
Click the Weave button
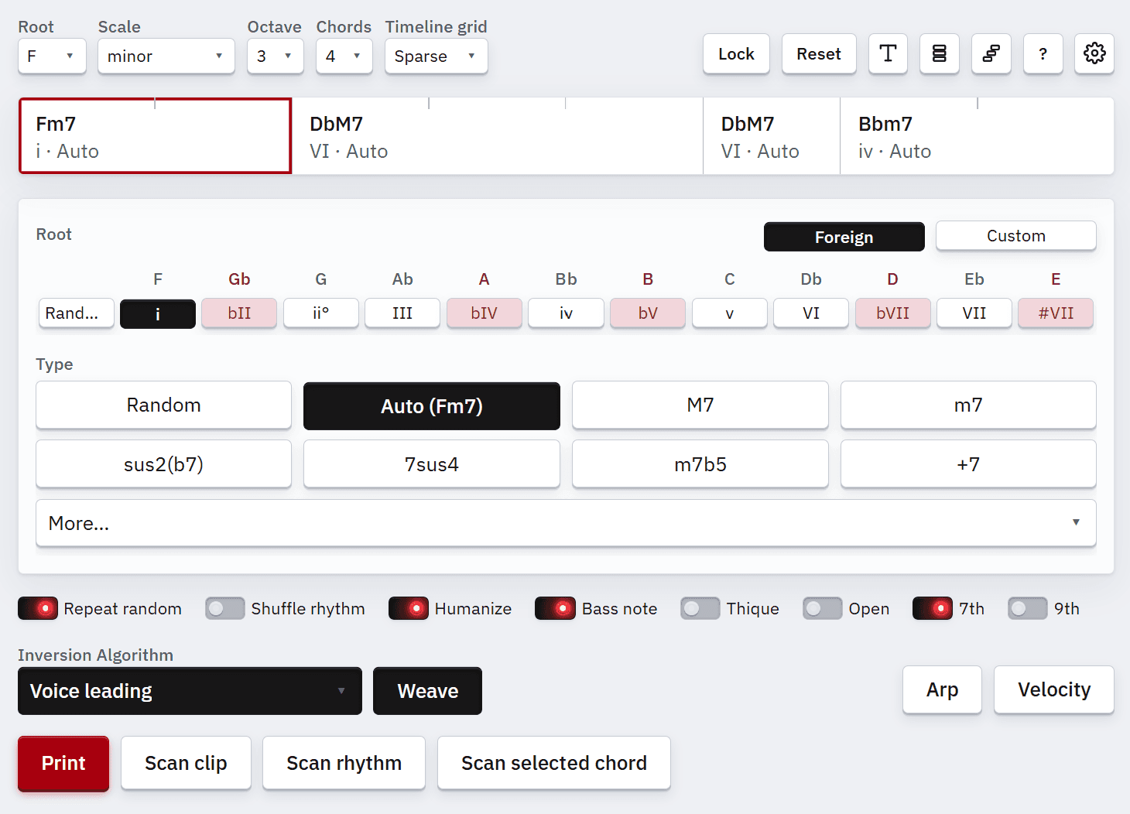tap(427, 691)
